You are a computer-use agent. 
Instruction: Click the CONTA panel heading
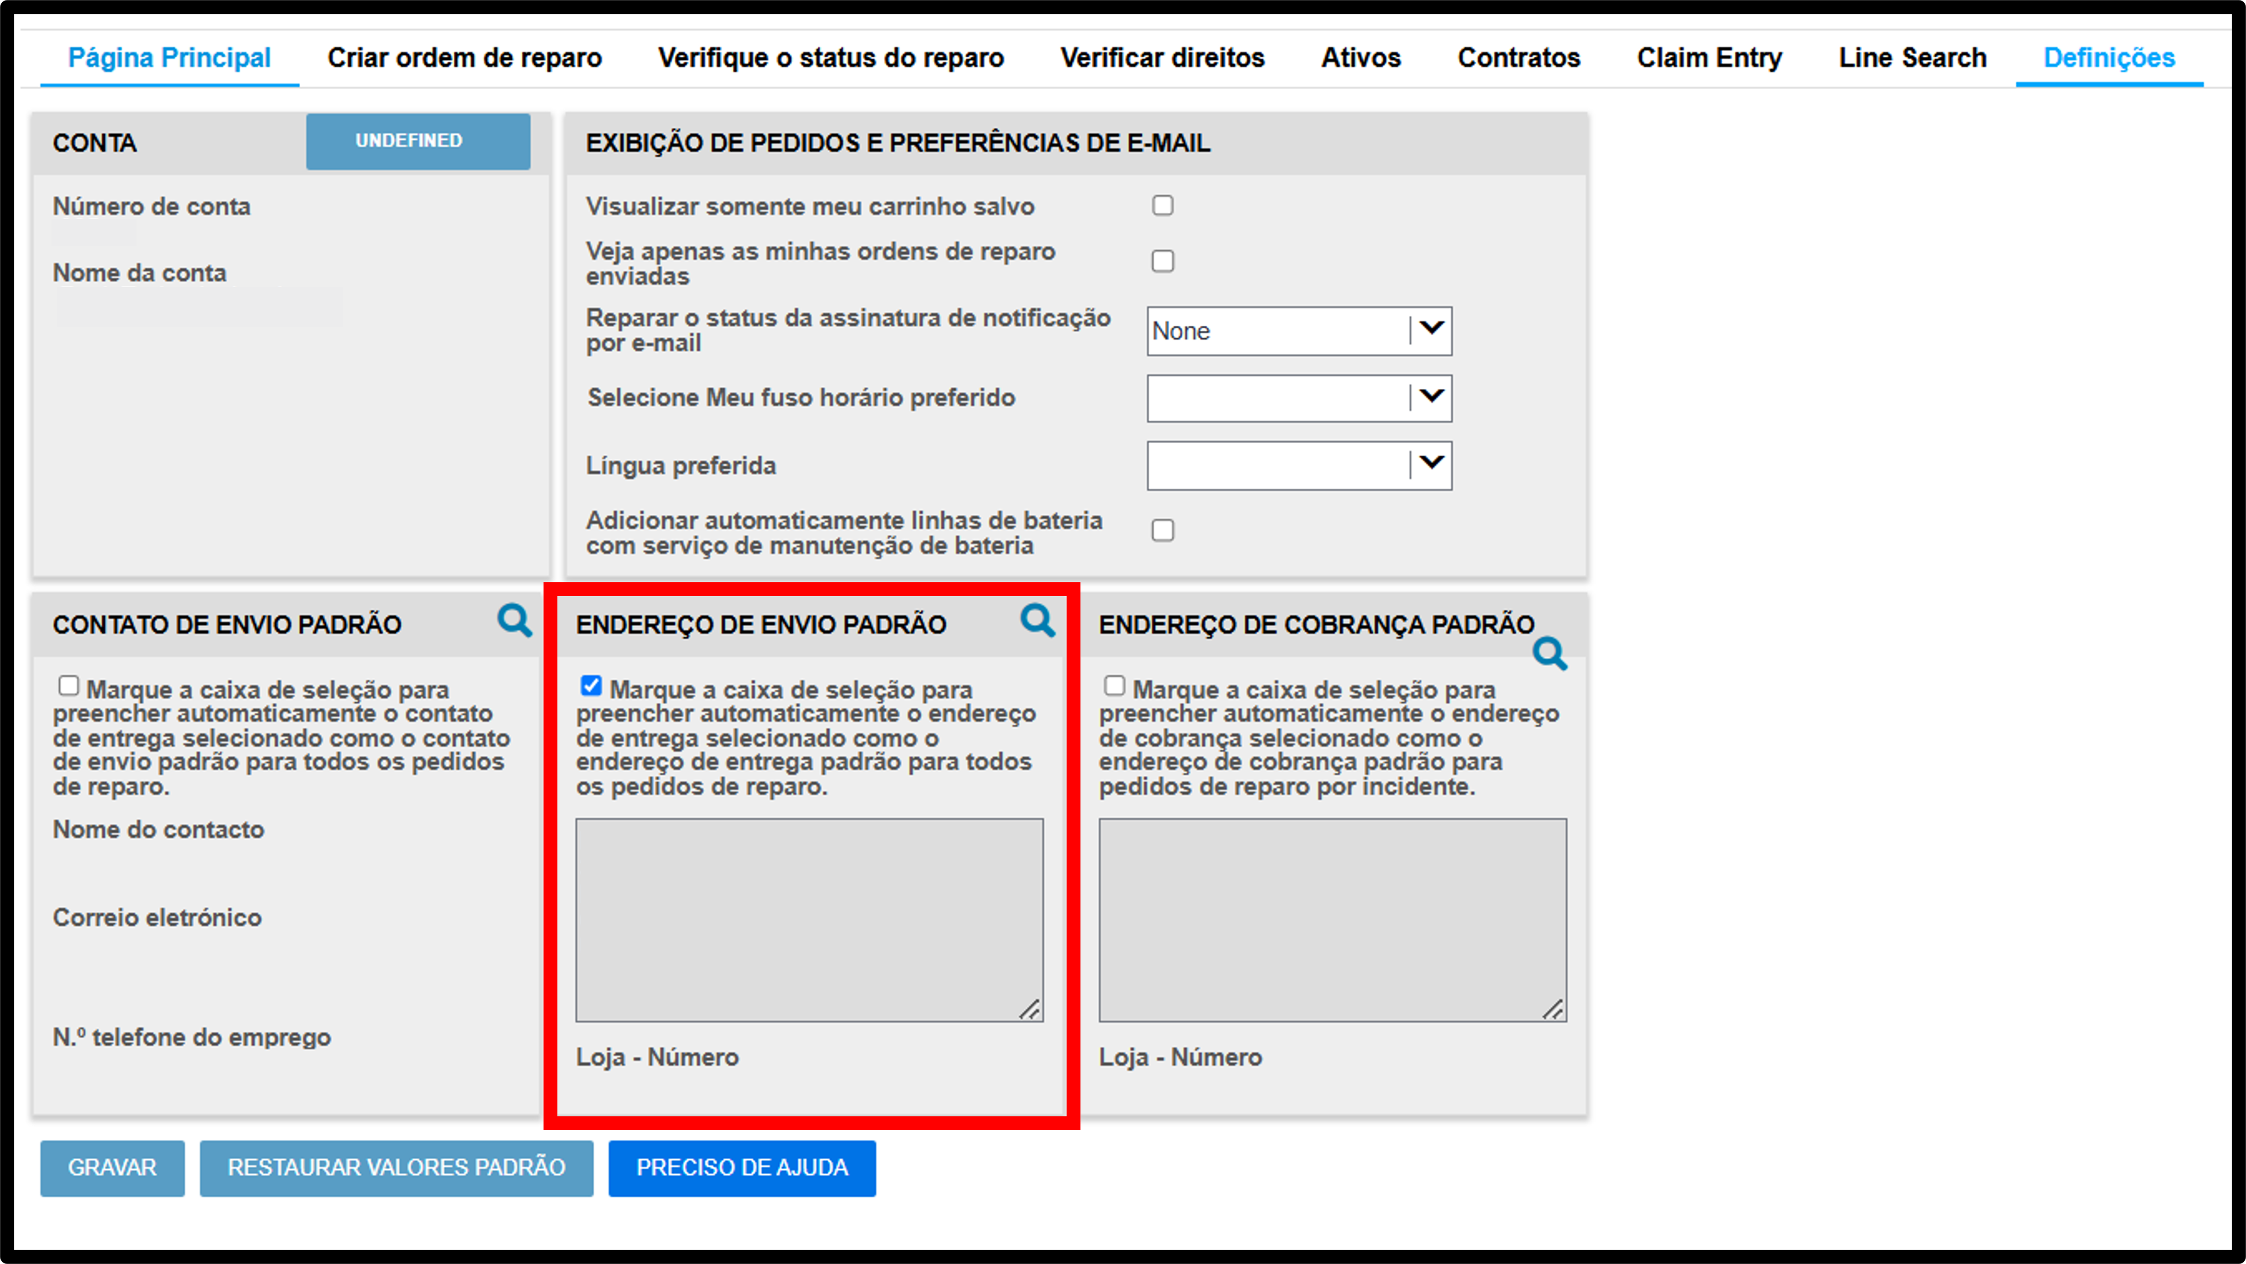click(x=94, y=143)
